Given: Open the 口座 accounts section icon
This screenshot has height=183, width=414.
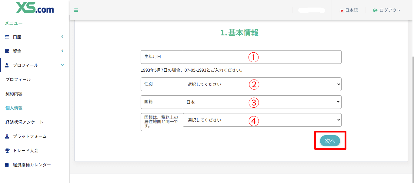Looking at the screenshot, I should 7,37.
